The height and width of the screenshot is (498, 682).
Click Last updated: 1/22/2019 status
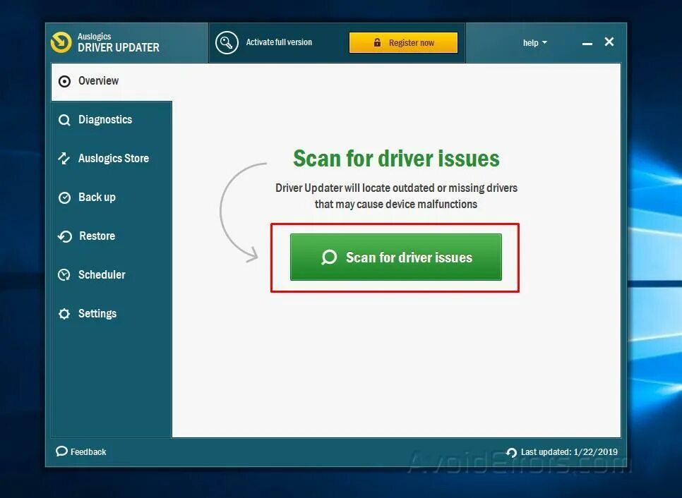[x=562, y=452]
